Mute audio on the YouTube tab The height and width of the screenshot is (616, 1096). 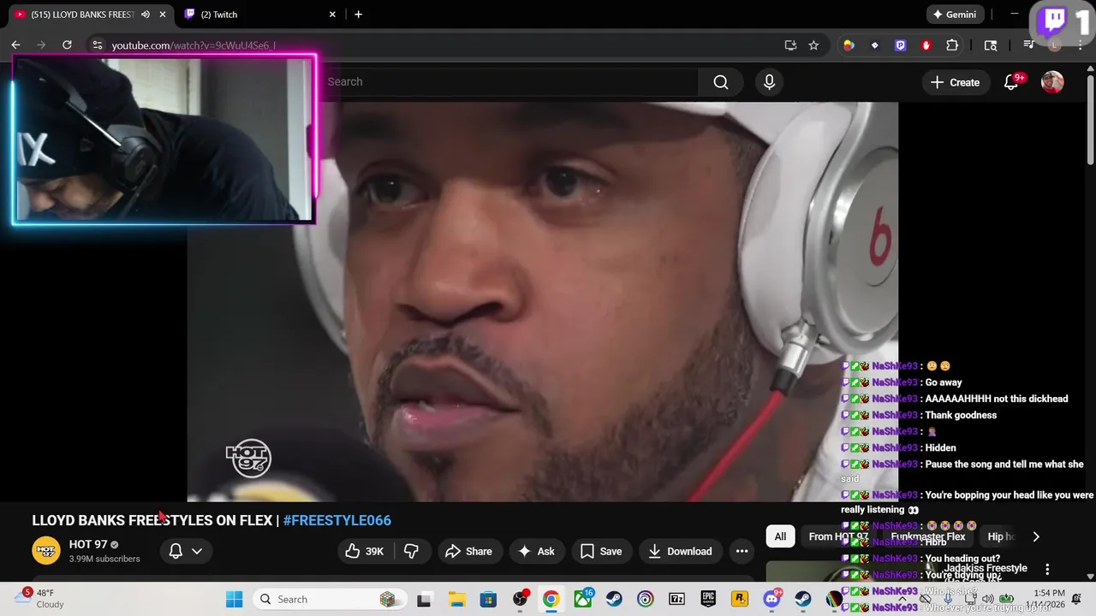[x=146, y=15]
